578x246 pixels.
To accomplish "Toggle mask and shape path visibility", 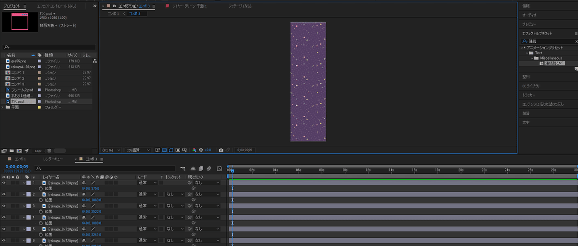I will pos(171,150).
